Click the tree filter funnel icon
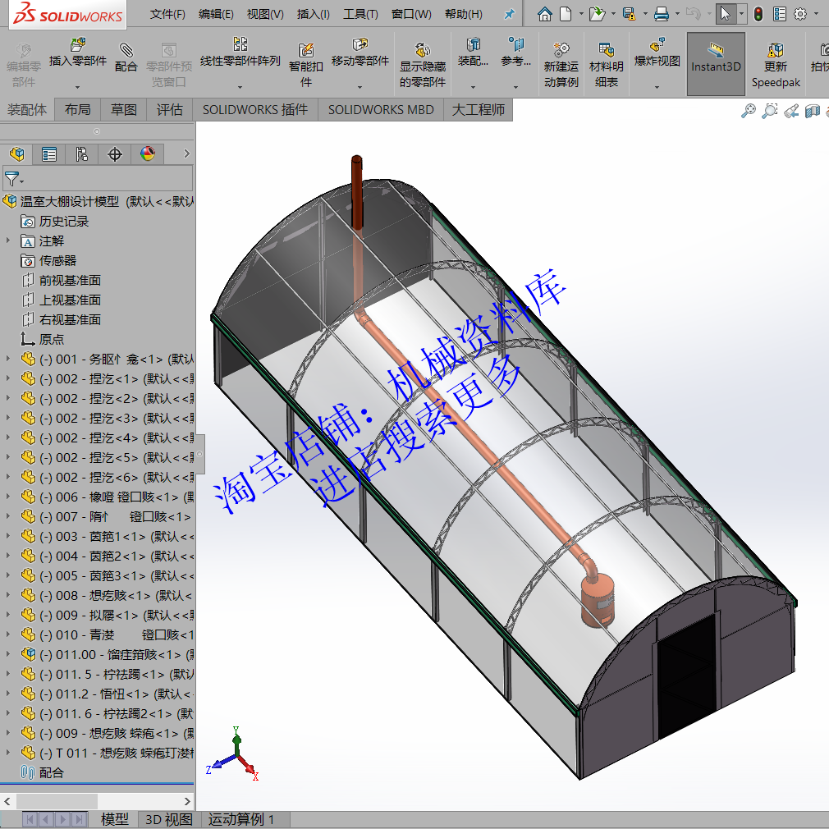The image size is (829, 829). coord(11,179)
